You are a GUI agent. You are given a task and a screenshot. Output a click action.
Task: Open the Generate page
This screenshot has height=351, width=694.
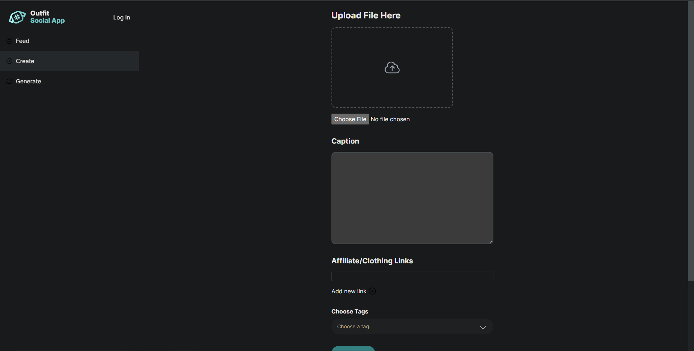coord(28,81)
